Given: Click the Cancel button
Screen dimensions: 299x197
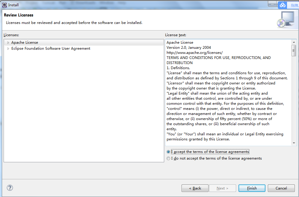Looking at the screenshot, I should [x=281, y=188].
